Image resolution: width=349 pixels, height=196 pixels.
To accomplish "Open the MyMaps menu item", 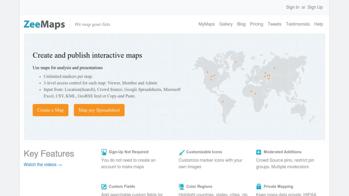I will tap(206, 24).
